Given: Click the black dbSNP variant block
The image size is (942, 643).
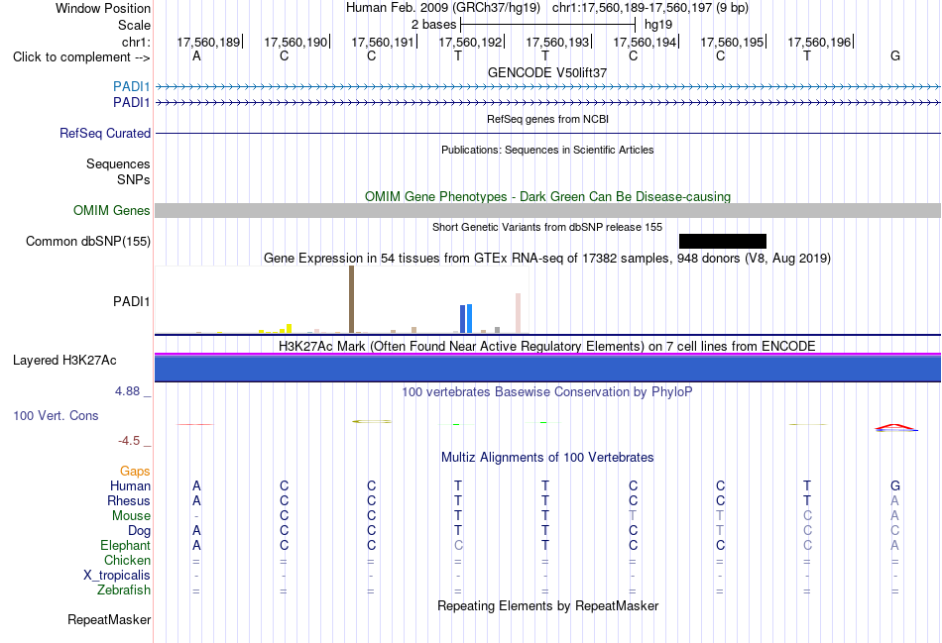Looking at the screenshot, I should tap(723, 242).
